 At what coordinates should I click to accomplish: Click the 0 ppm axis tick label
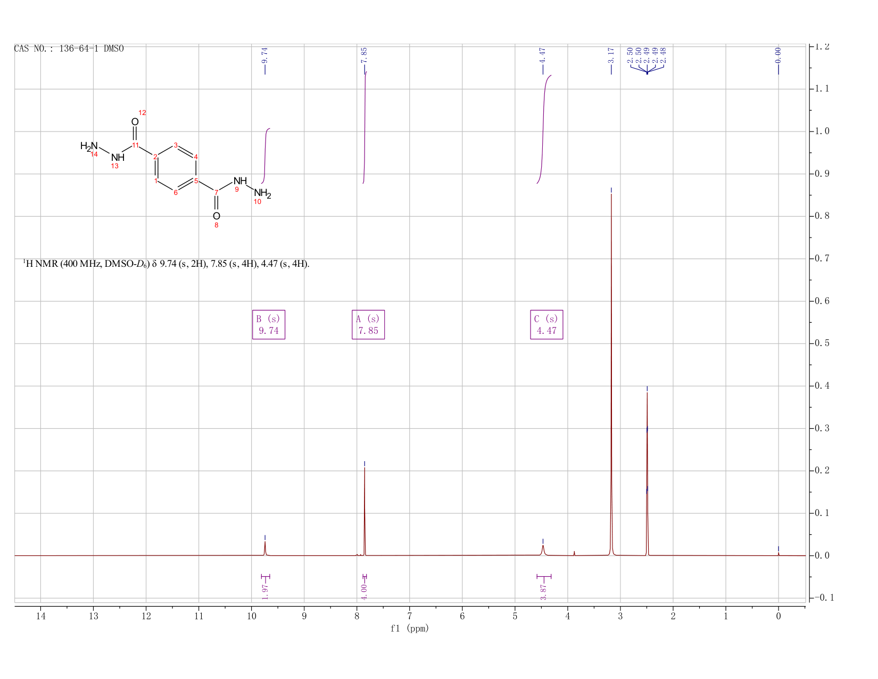[x=778, y=616]
